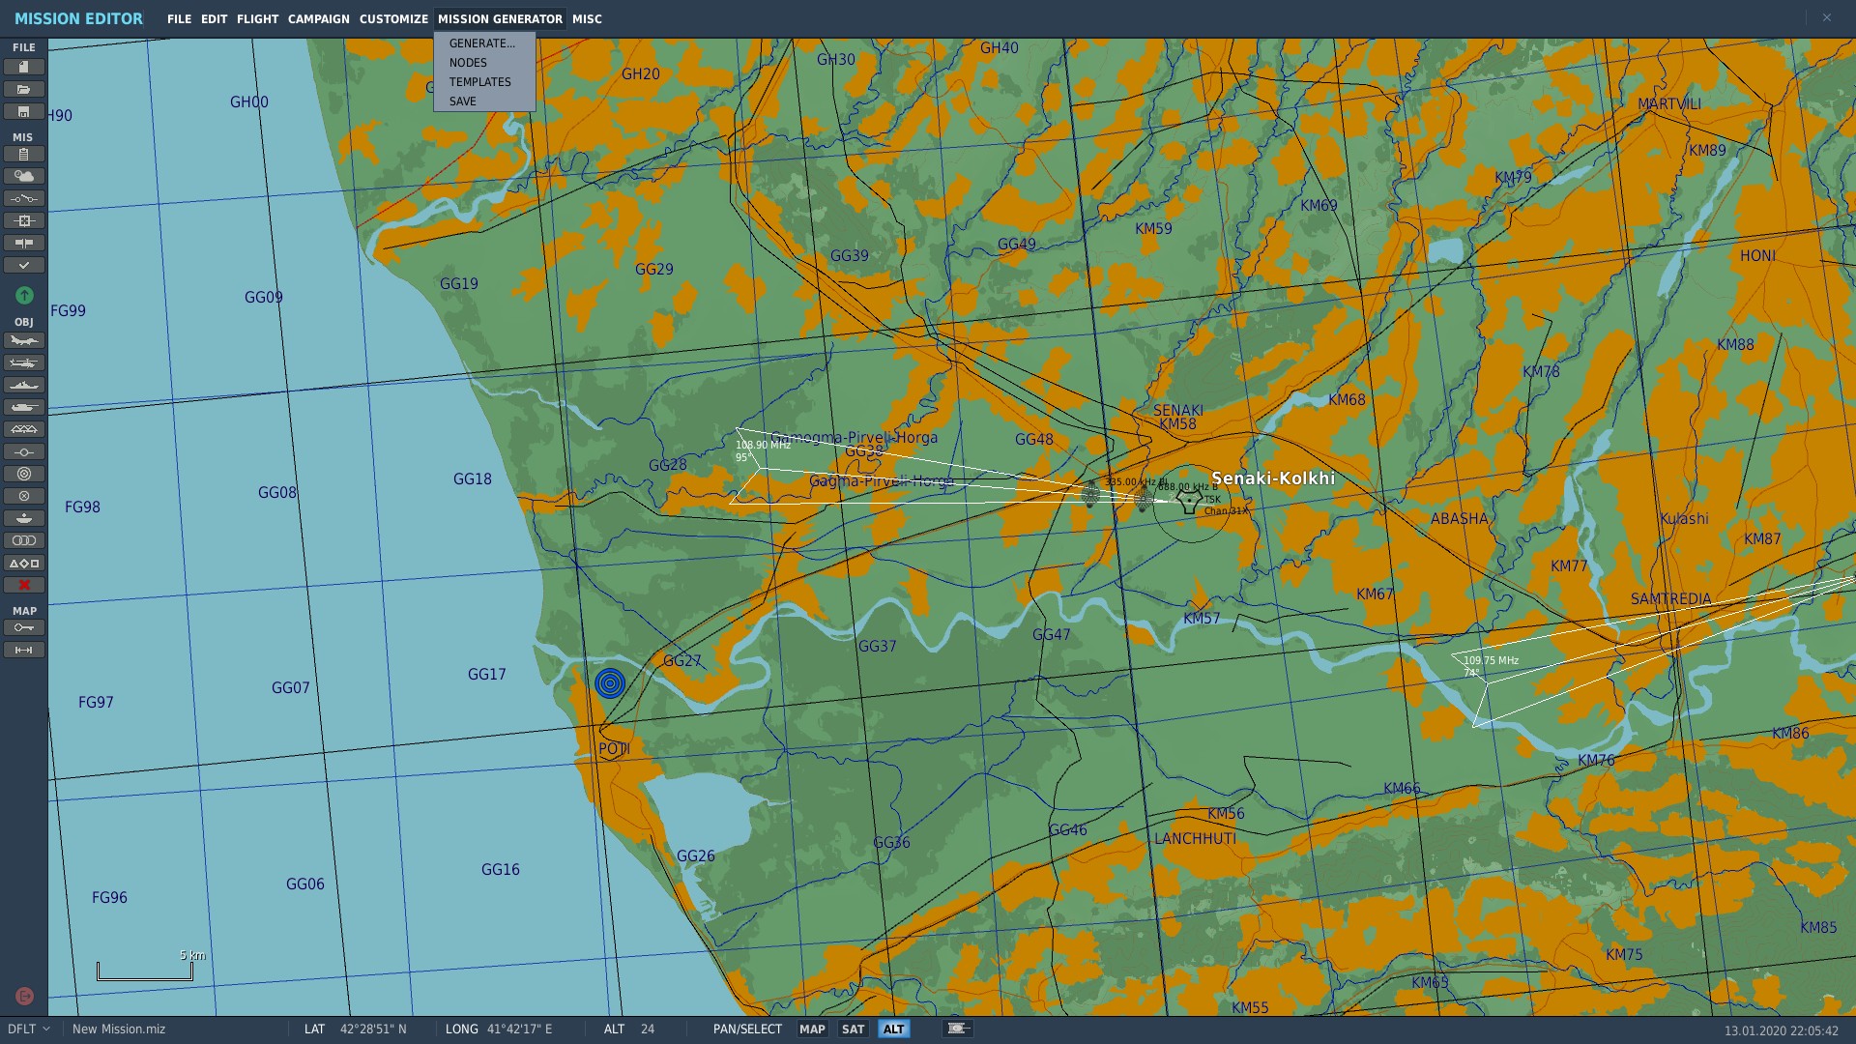Switch map view to MAP mode

click(812, 1029)
